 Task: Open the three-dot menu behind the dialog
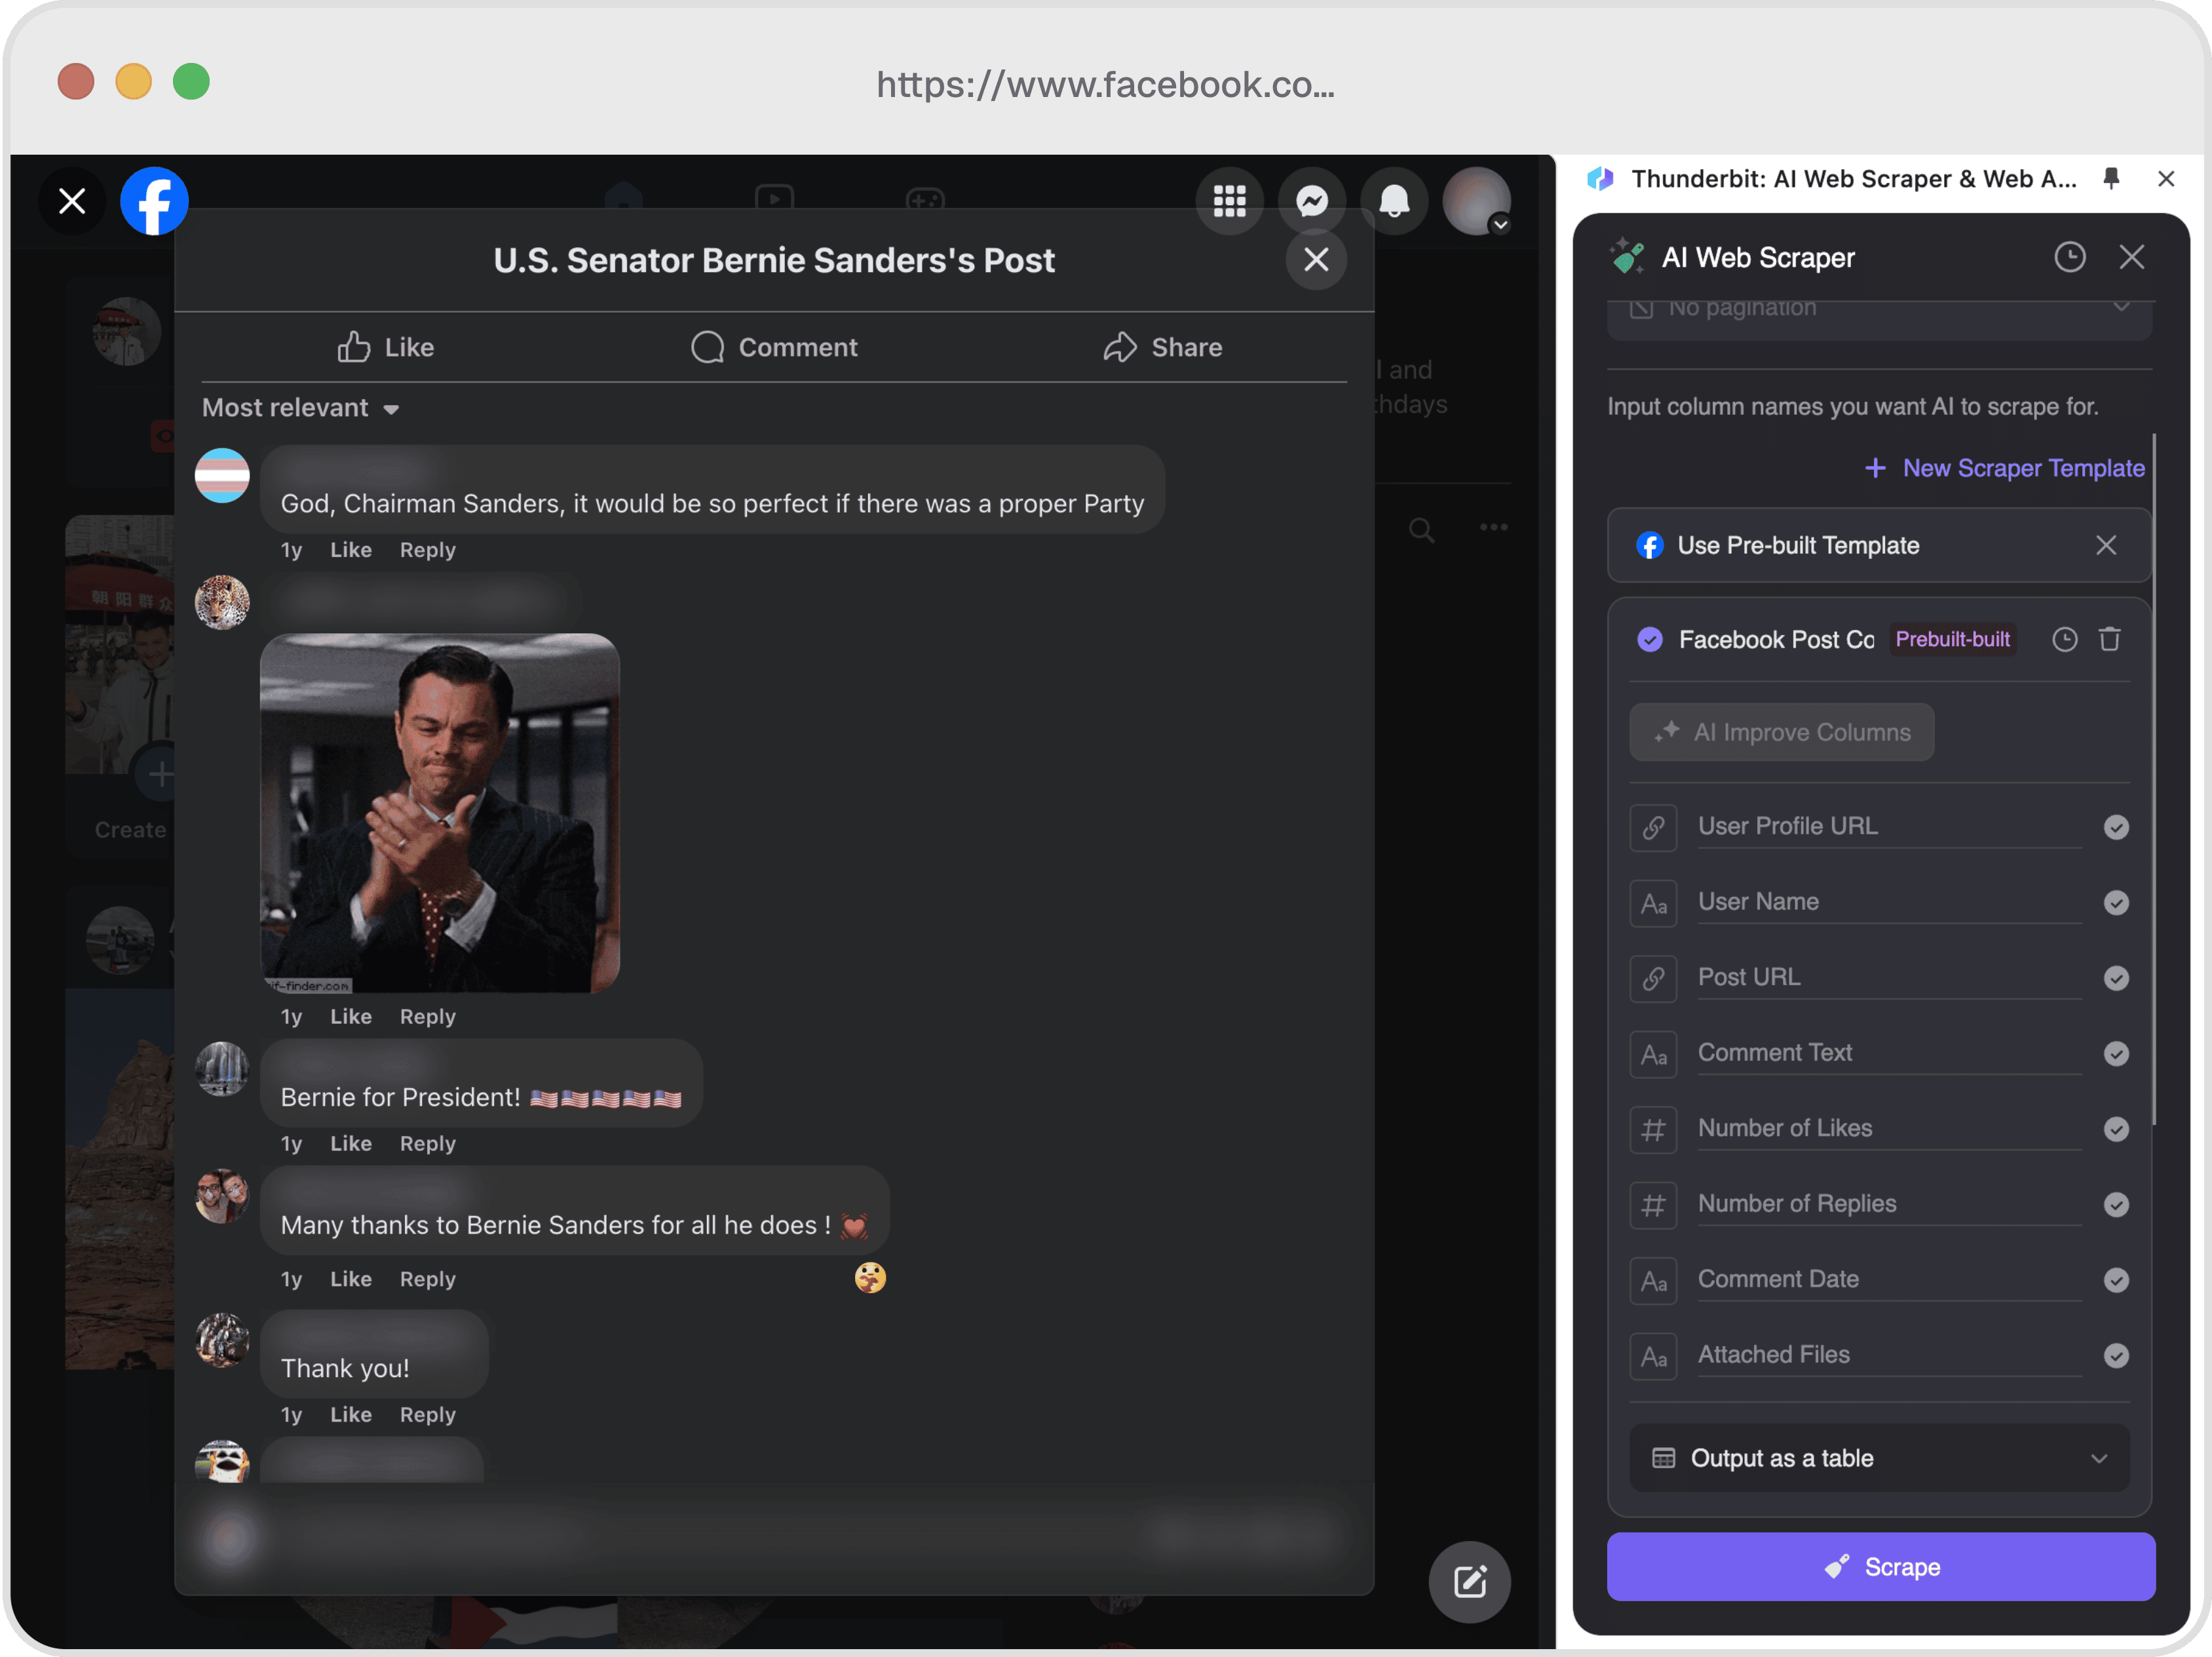[x=1493, y=528]
